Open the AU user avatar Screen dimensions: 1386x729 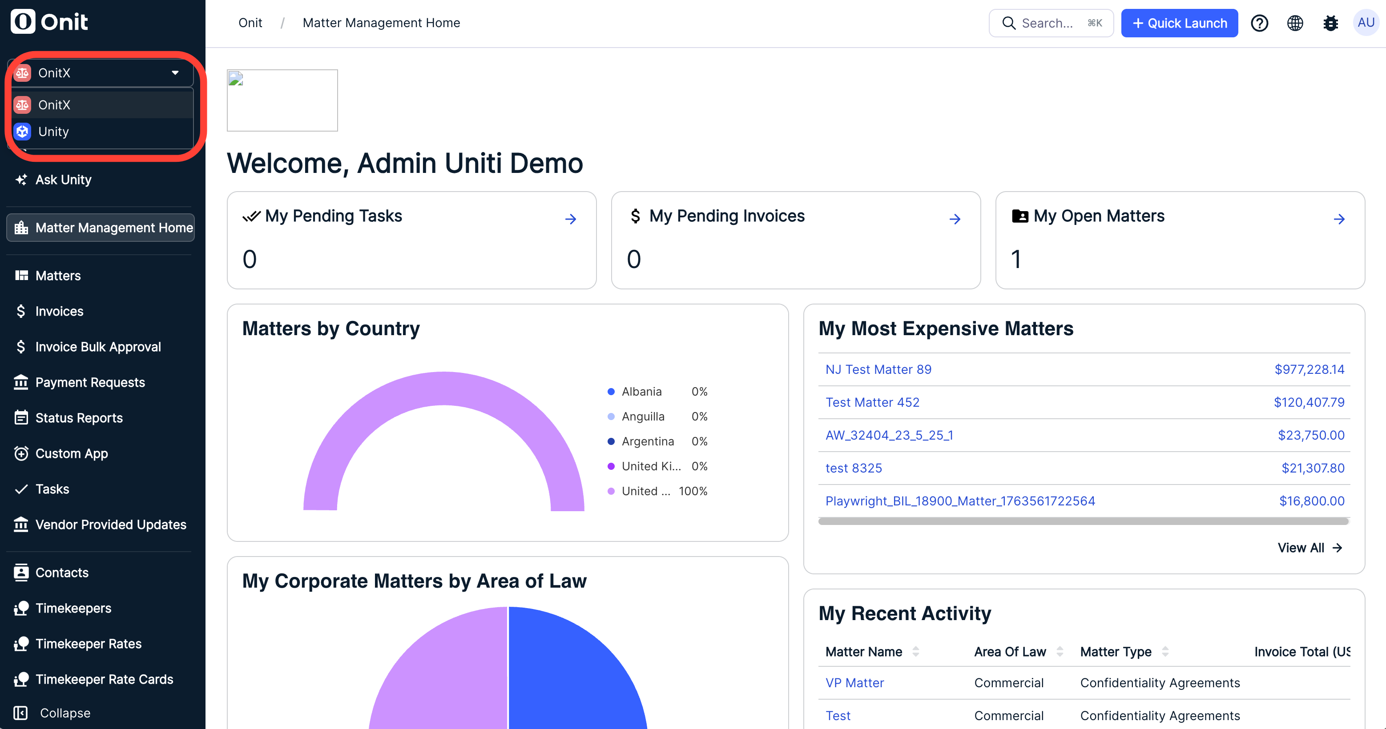coord(1366,23)
